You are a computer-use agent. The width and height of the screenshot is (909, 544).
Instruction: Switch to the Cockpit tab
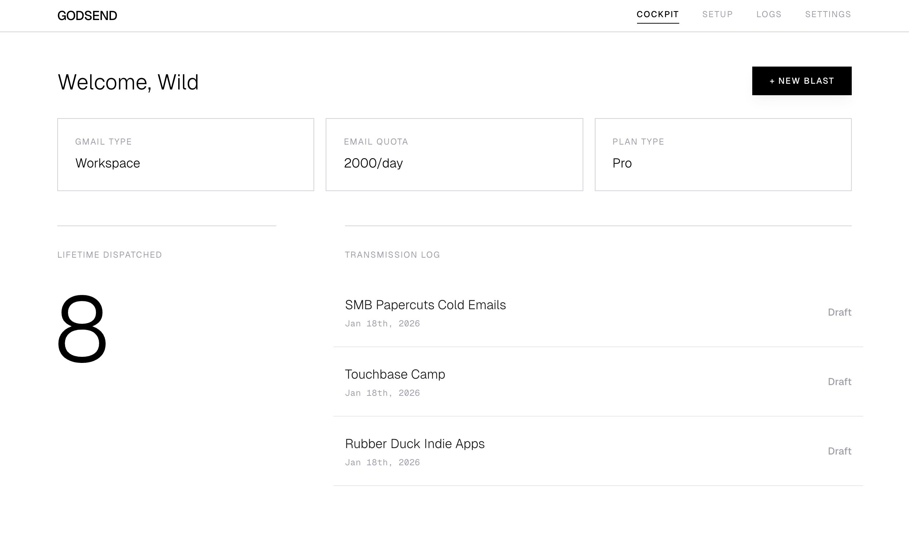coord(657,14)
